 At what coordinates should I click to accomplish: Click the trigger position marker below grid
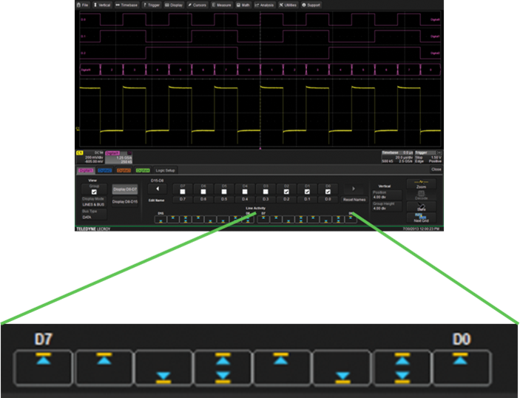tap(260, 148)
